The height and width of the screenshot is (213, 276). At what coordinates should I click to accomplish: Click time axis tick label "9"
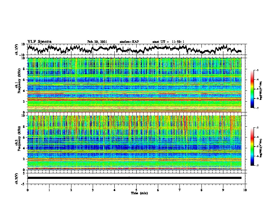click(x=223, y=190)
